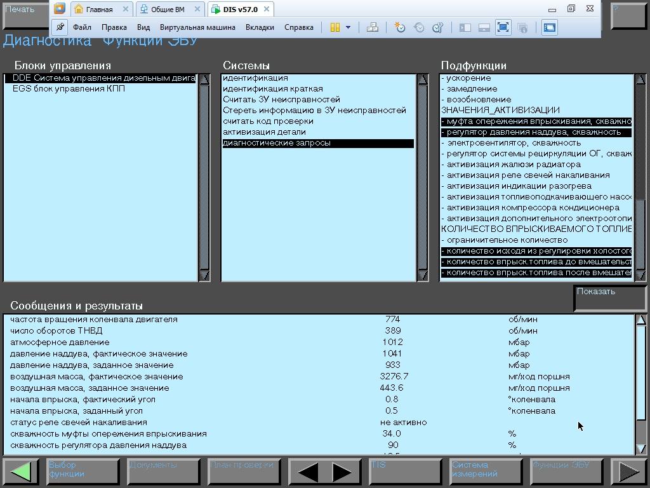The width and height of the screenshot is (650, 488).
Task: Click the green back arrow button
Action: (x=21, y=471)
